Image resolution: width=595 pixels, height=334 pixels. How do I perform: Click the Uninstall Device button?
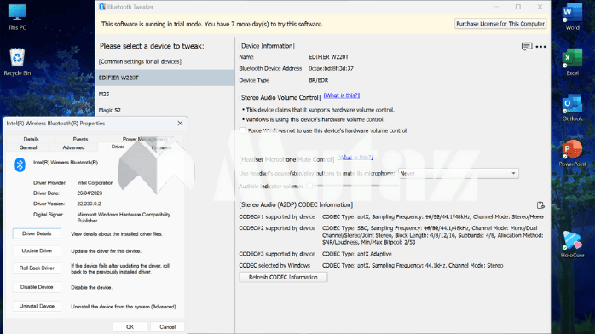point(37,306)
